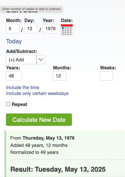
Task: Set start date using the Today link
Action: pos(14,41)
